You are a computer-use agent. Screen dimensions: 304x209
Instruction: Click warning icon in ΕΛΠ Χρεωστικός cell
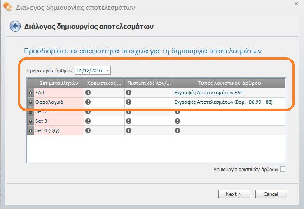click(x=88, y=93)
